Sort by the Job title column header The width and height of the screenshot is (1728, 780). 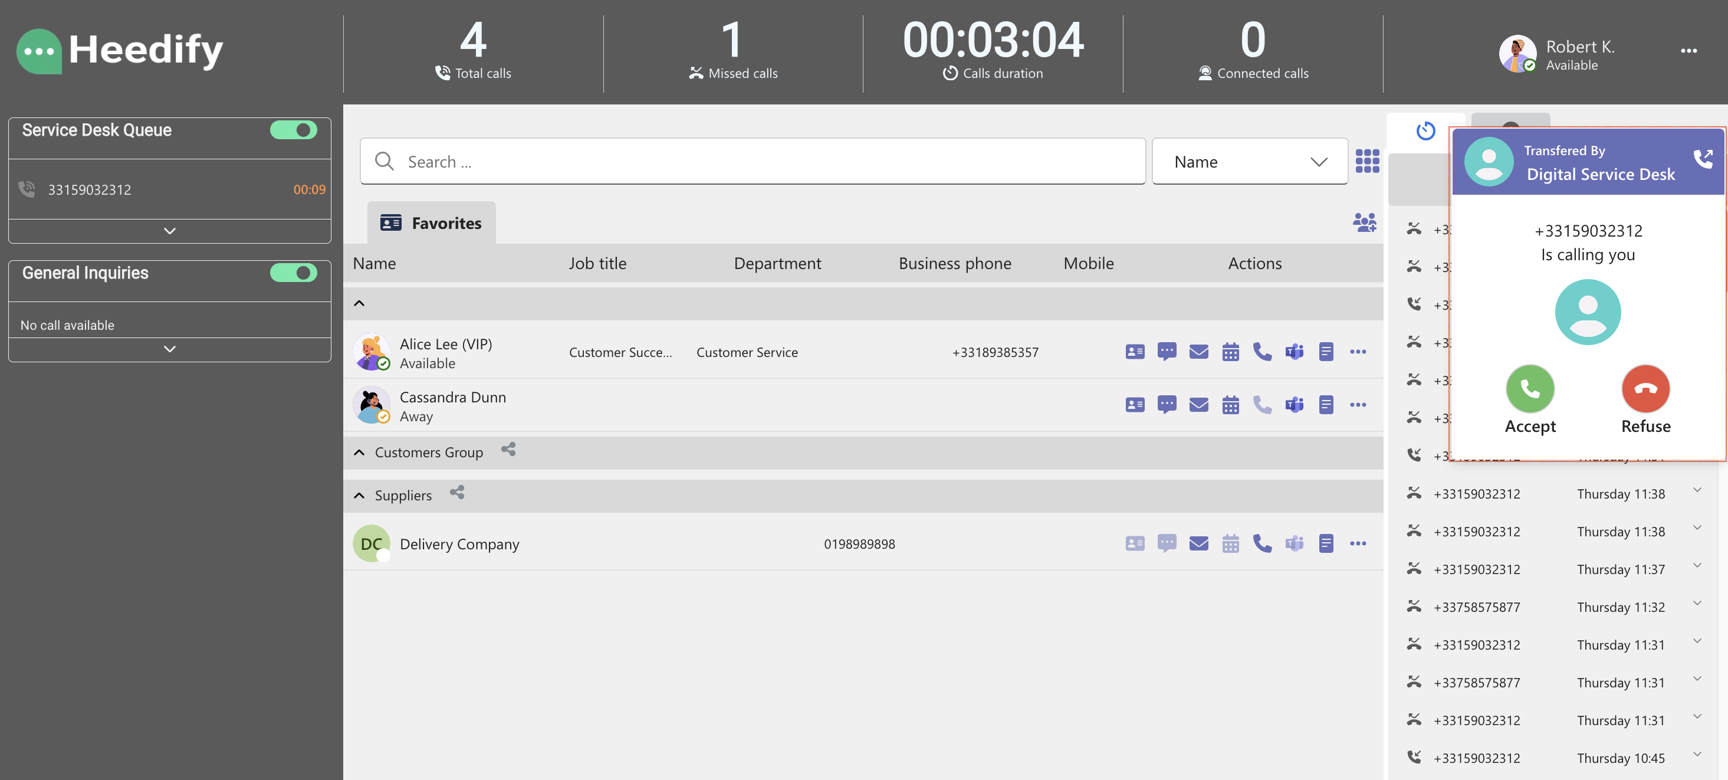tap(597, 264)
